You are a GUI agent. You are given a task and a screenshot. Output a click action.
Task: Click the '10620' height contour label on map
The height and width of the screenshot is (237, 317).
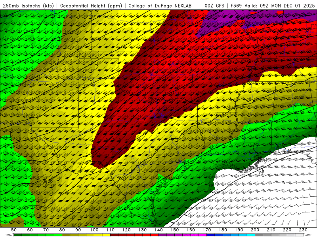[46, 181]
